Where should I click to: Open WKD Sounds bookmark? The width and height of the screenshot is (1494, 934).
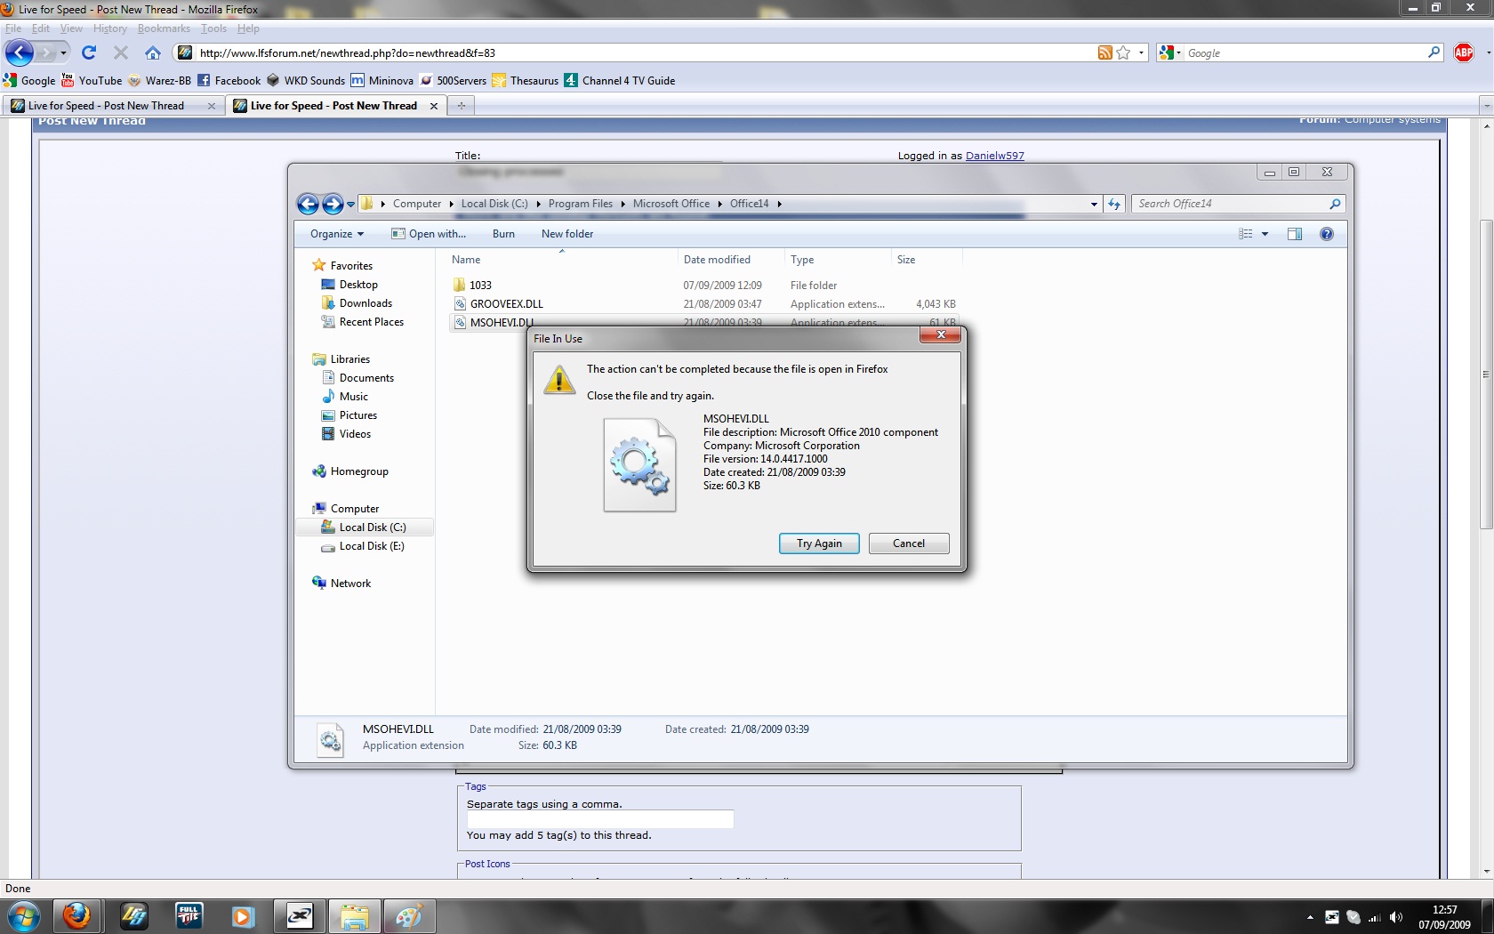(306, 80)
